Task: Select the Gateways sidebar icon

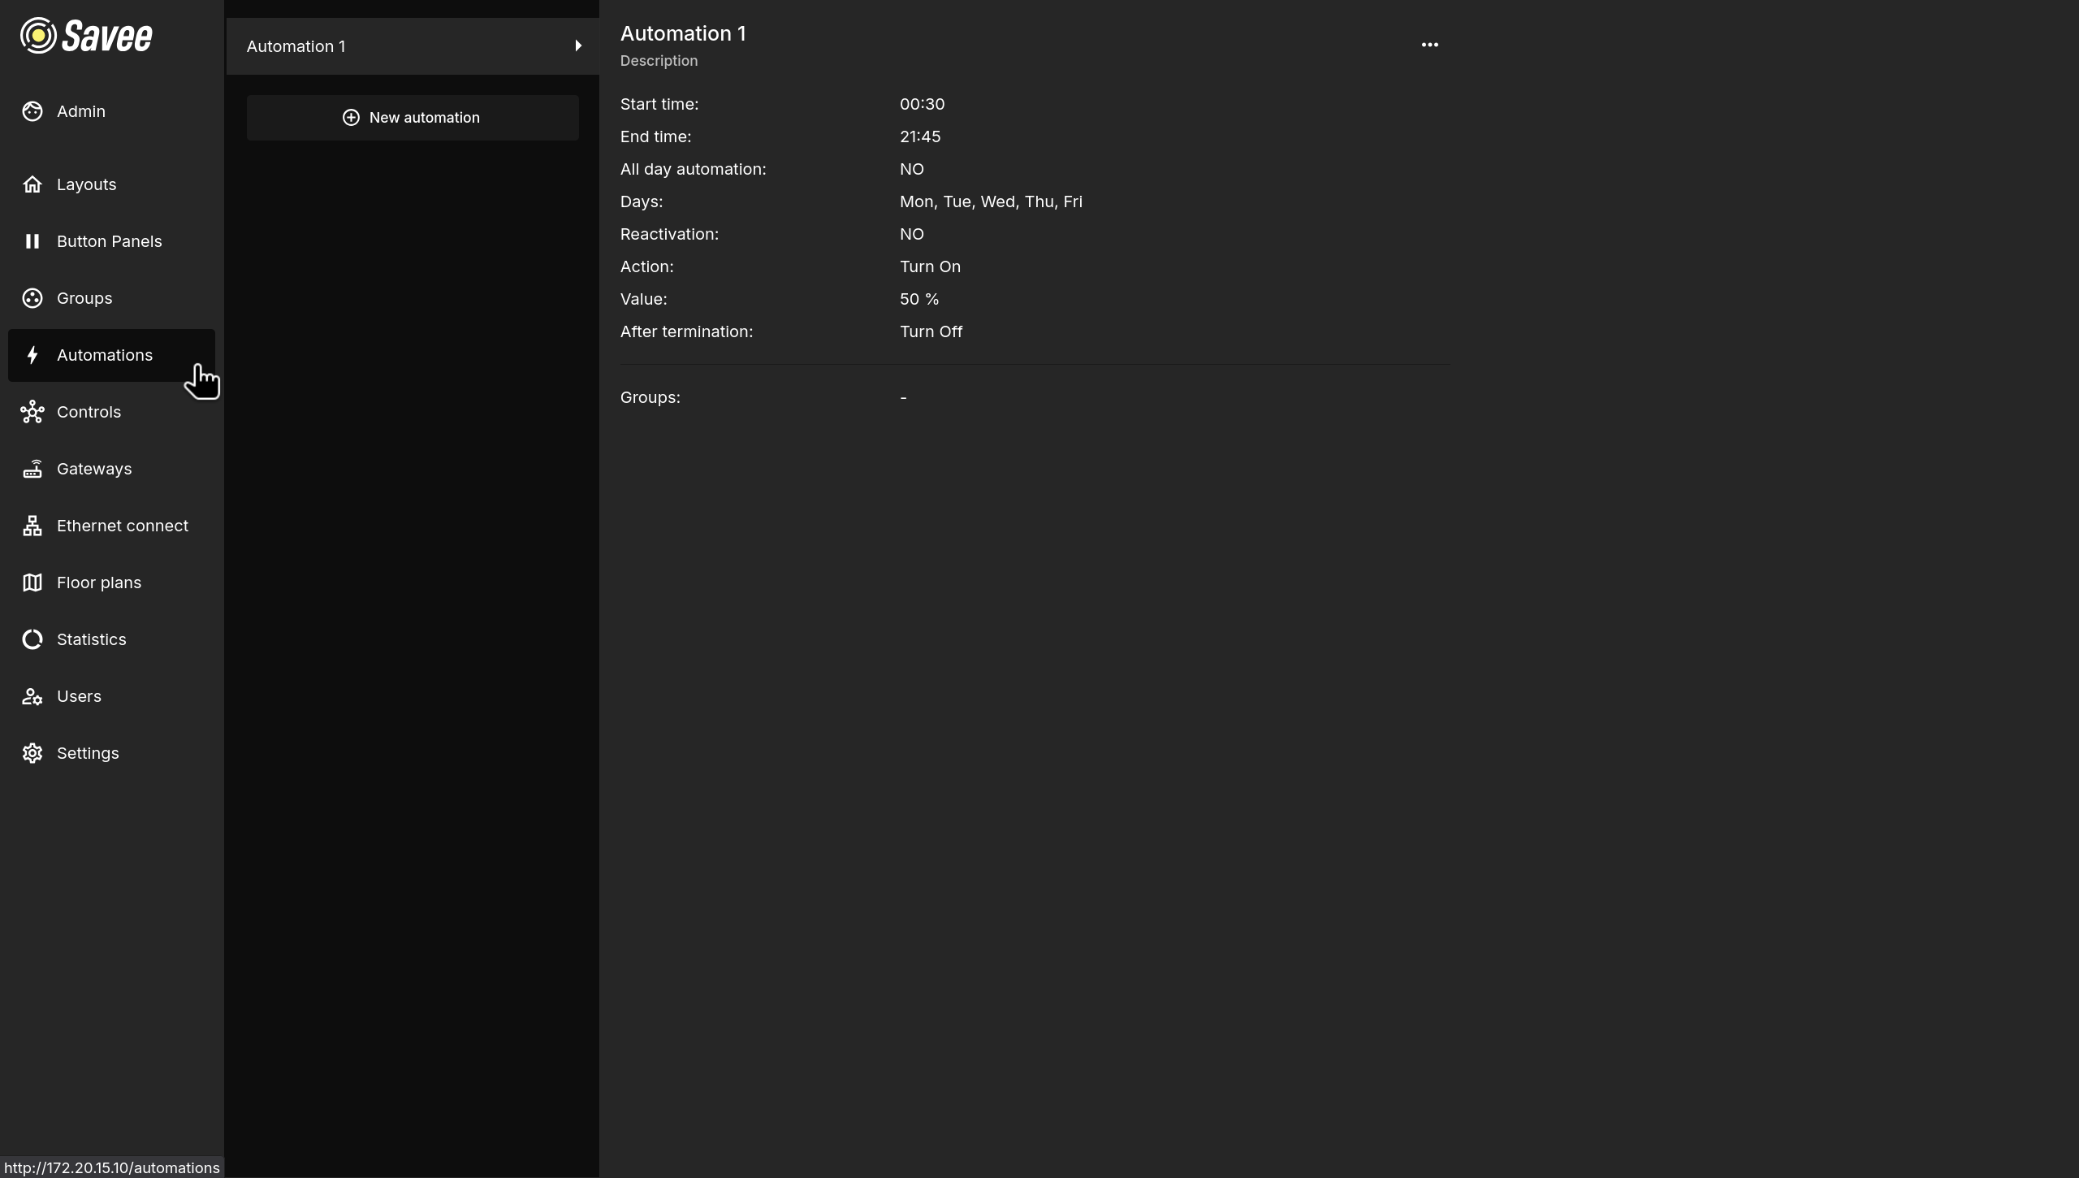Action: click(x=32, y=468)
